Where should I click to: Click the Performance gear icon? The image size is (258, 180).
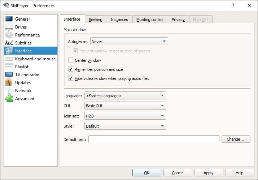9,35
